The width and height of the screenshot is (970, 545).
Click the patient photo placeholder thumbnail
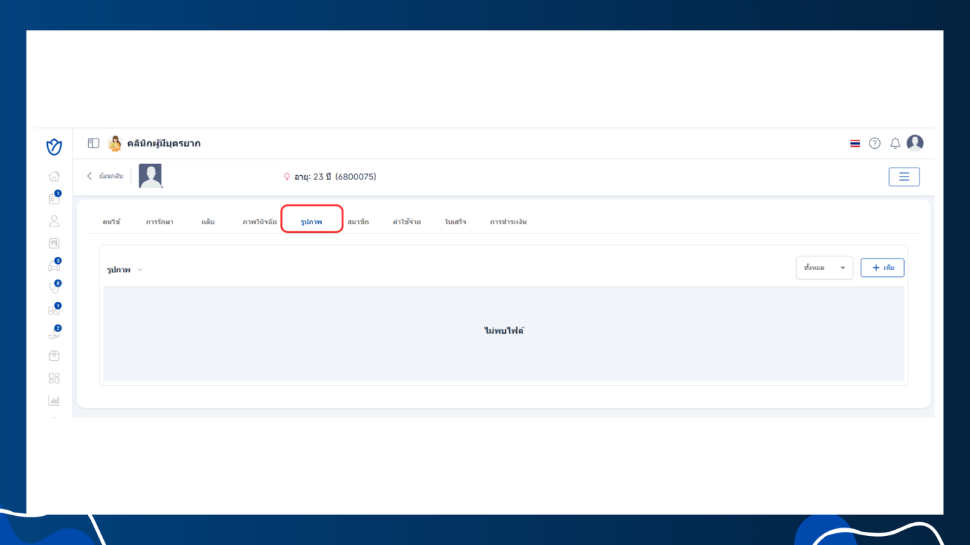(150, 176)
